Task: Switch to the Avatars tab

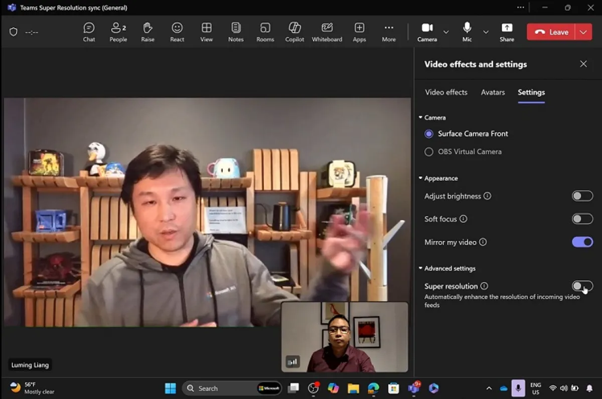Action: (x=492, y=92)
